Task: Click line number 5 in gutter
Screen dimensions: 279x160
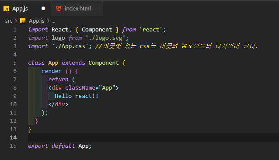Action: [15, 63]
